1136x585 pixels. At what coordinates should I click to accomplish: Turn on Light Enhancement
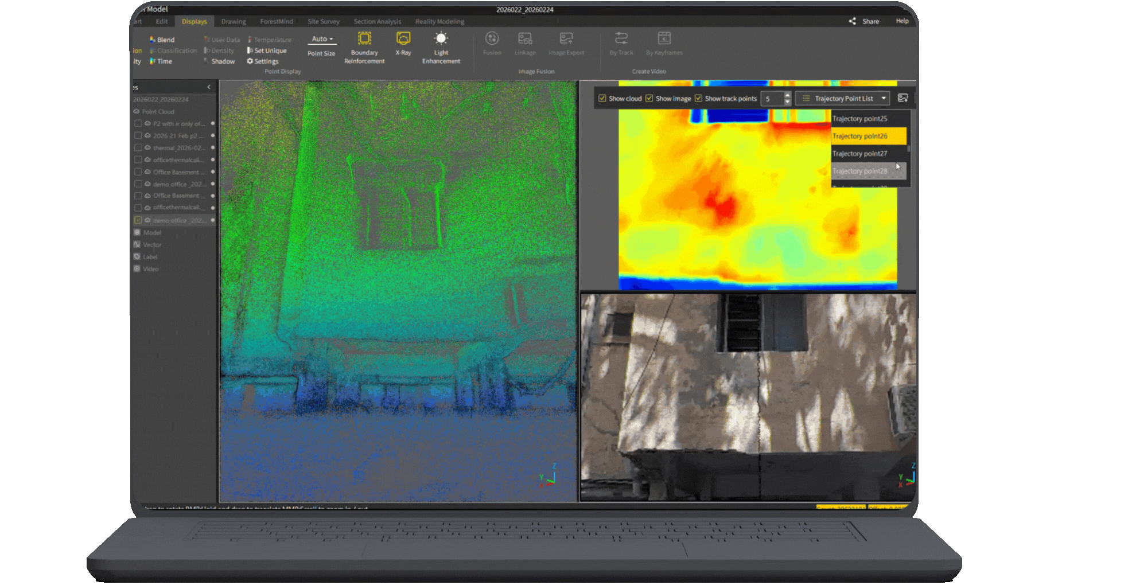click(x=441, y=39)
